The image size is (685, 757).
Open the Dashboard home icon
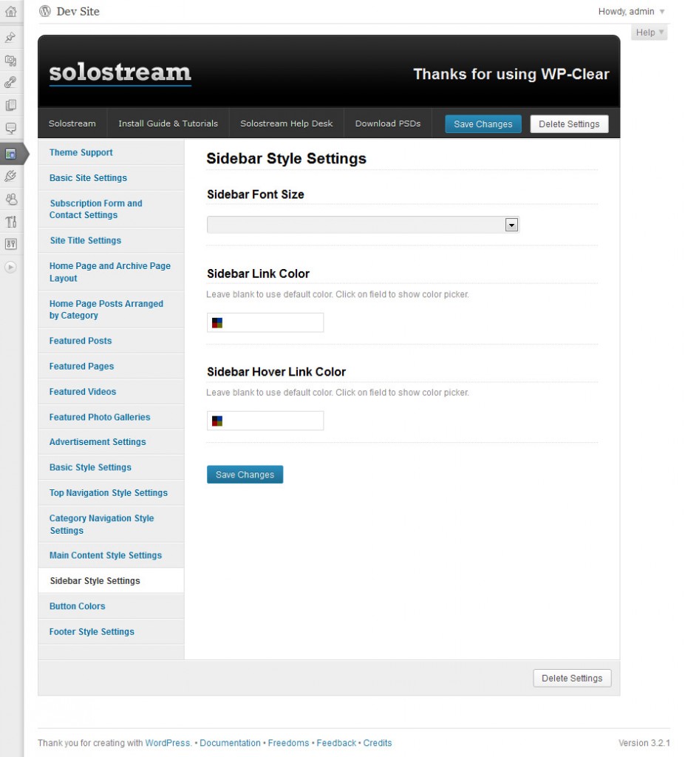click(10, 12)
